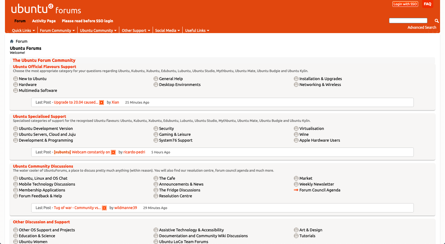Screen dimensions: 445x244
Task: Open the Useful Links dropdown
Action: tap(197, 31)
